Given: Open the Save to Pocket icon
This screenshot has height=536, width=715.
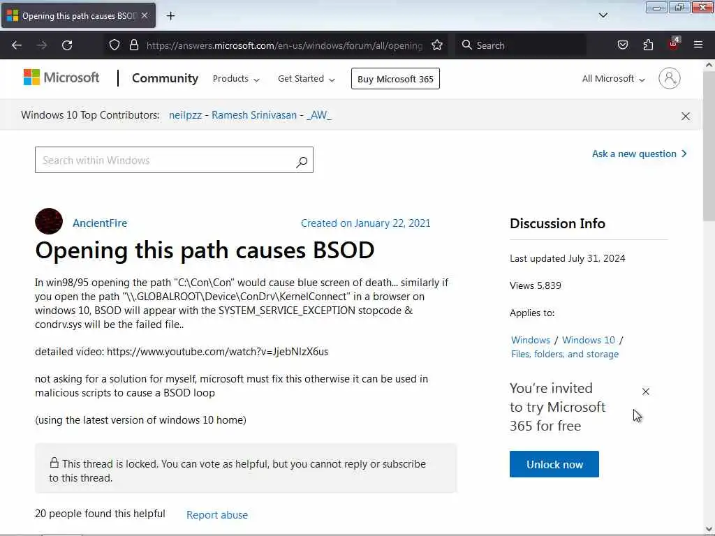Looking at the screenshot, I should tap(623, 45).
